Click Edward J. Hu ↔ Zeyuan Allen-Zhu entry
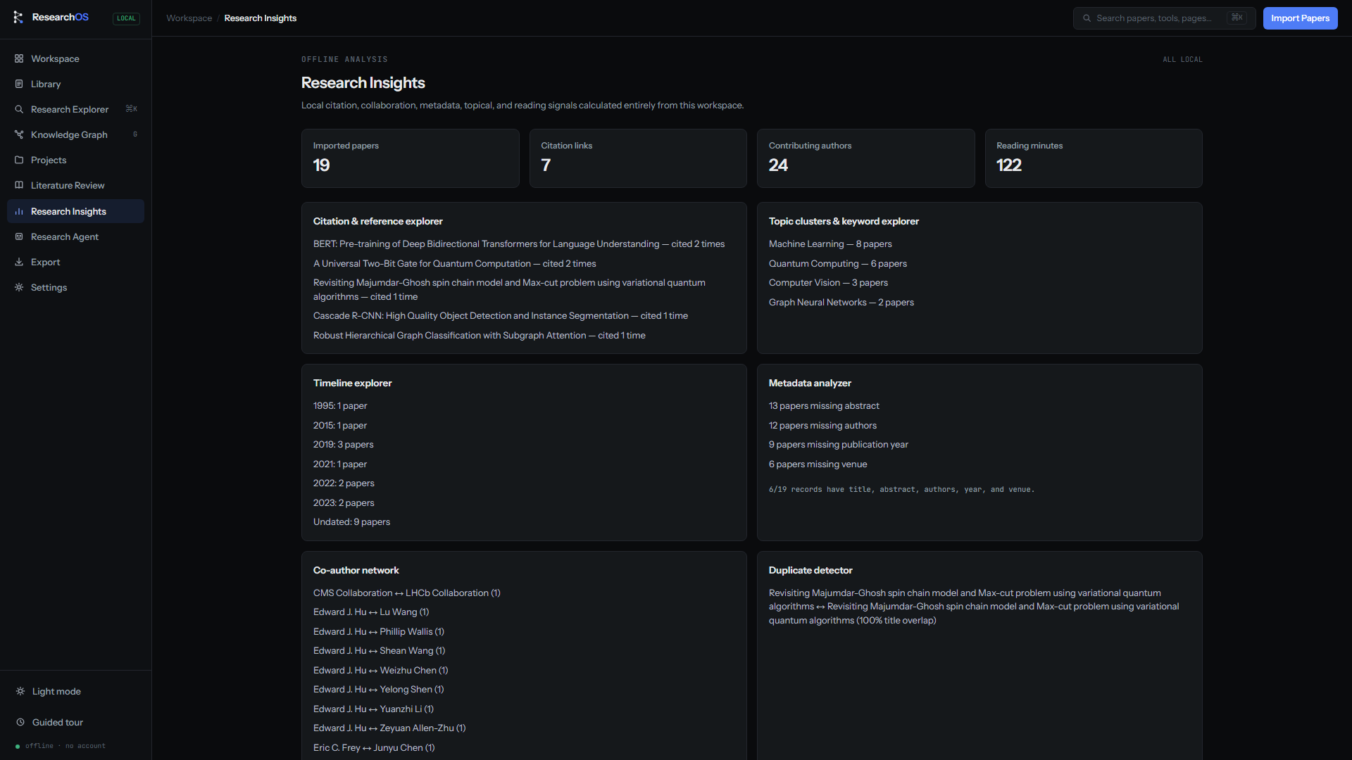 389,728
